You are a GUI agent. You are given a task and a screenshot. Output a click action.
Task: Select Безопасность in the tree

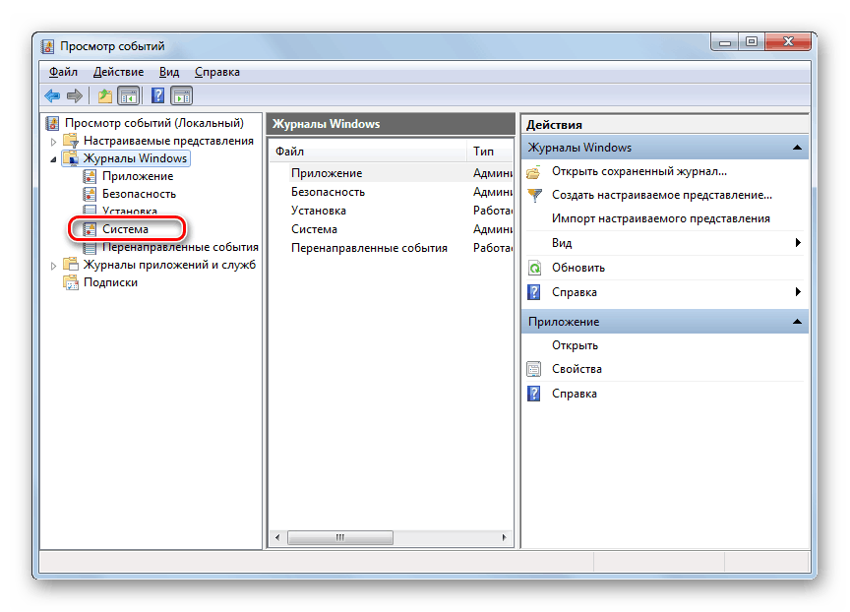(140, 194)
